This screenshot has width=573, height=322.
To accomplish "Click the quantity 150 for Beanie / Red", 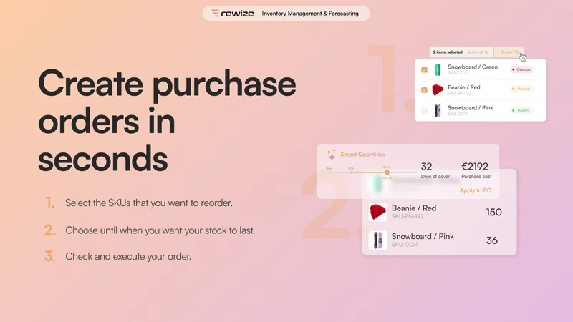I will pyautogui.click(x=493, y=212).
